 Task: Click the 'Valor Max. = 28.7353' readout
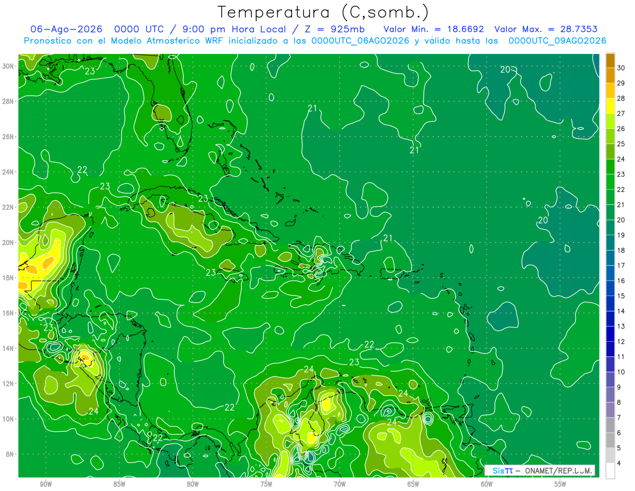546,29
